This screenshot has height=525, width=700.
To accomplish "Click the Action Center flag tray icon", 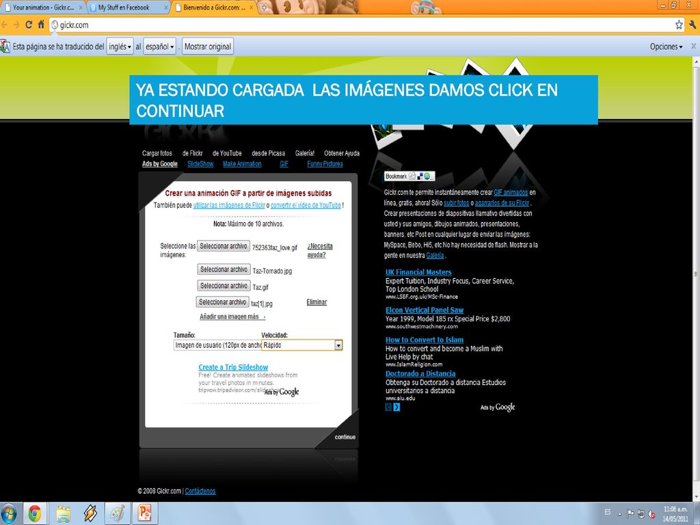I will coord(630,513).
